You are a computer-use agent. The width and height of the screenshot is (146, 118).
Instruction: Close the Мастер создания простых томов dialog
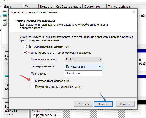[x=134, y=12]
